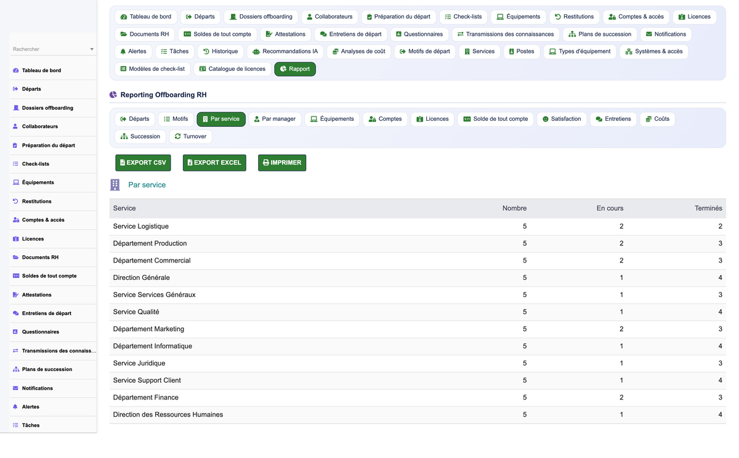Click the En cours column header

click(x=610, y=208)
